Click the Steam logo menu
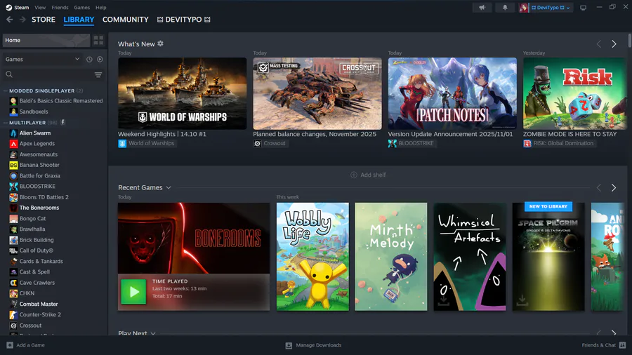 18,7
